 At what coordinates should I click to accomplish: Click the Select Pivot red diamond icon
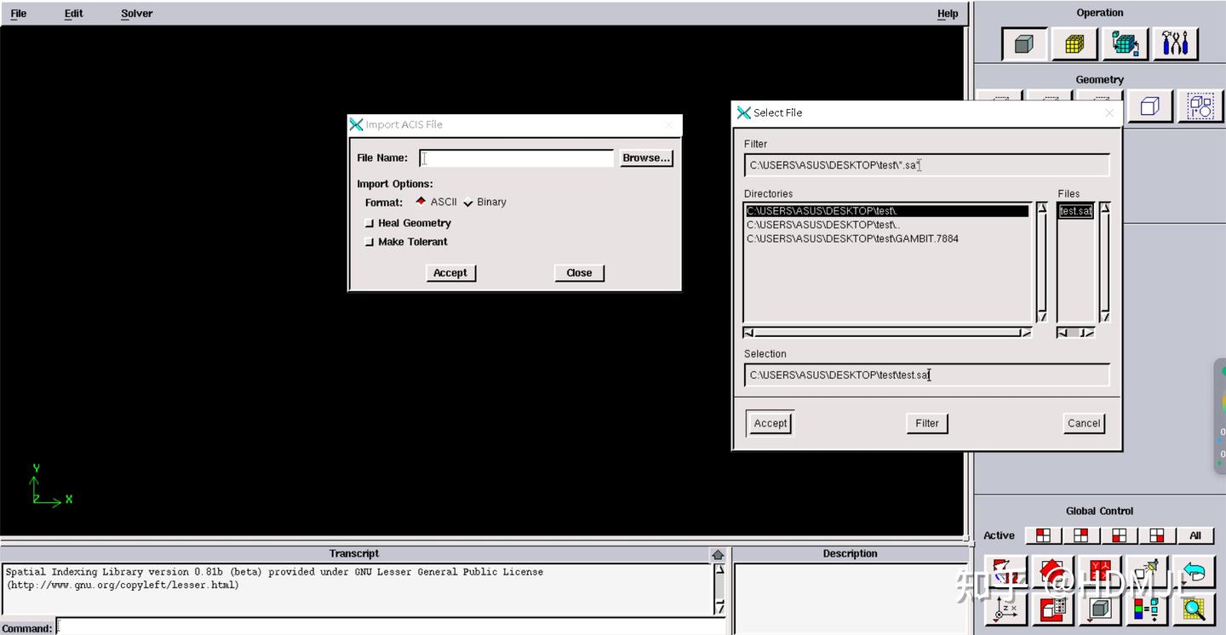(1054, 572)
